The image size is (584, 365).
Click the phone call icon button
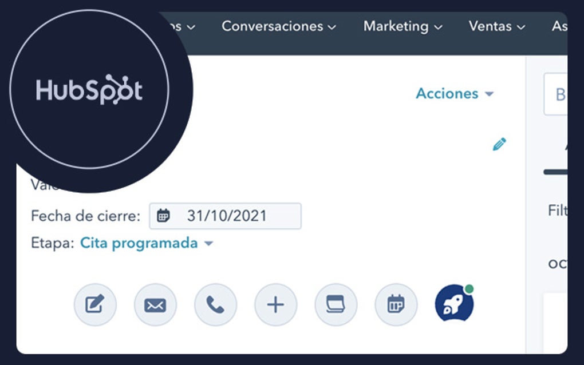coord(215,305)
